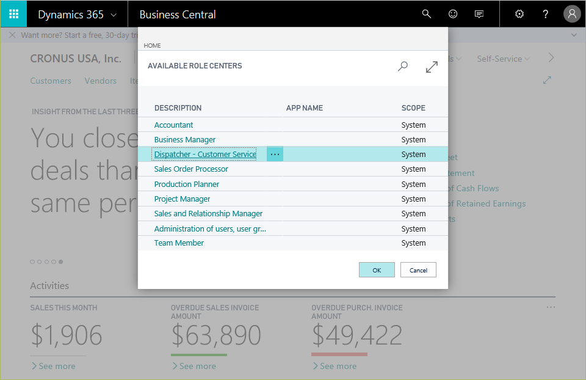Select Administration of users role
The image size is (586, 380).
point(210,228)
